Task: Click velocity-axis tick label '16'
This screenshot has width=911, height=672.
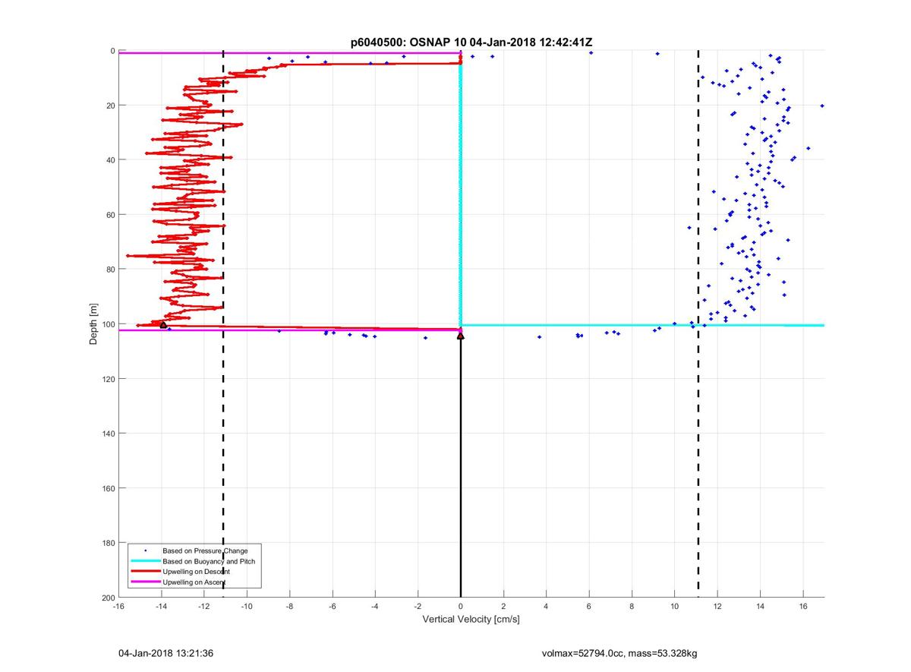Action: [802, 607]
